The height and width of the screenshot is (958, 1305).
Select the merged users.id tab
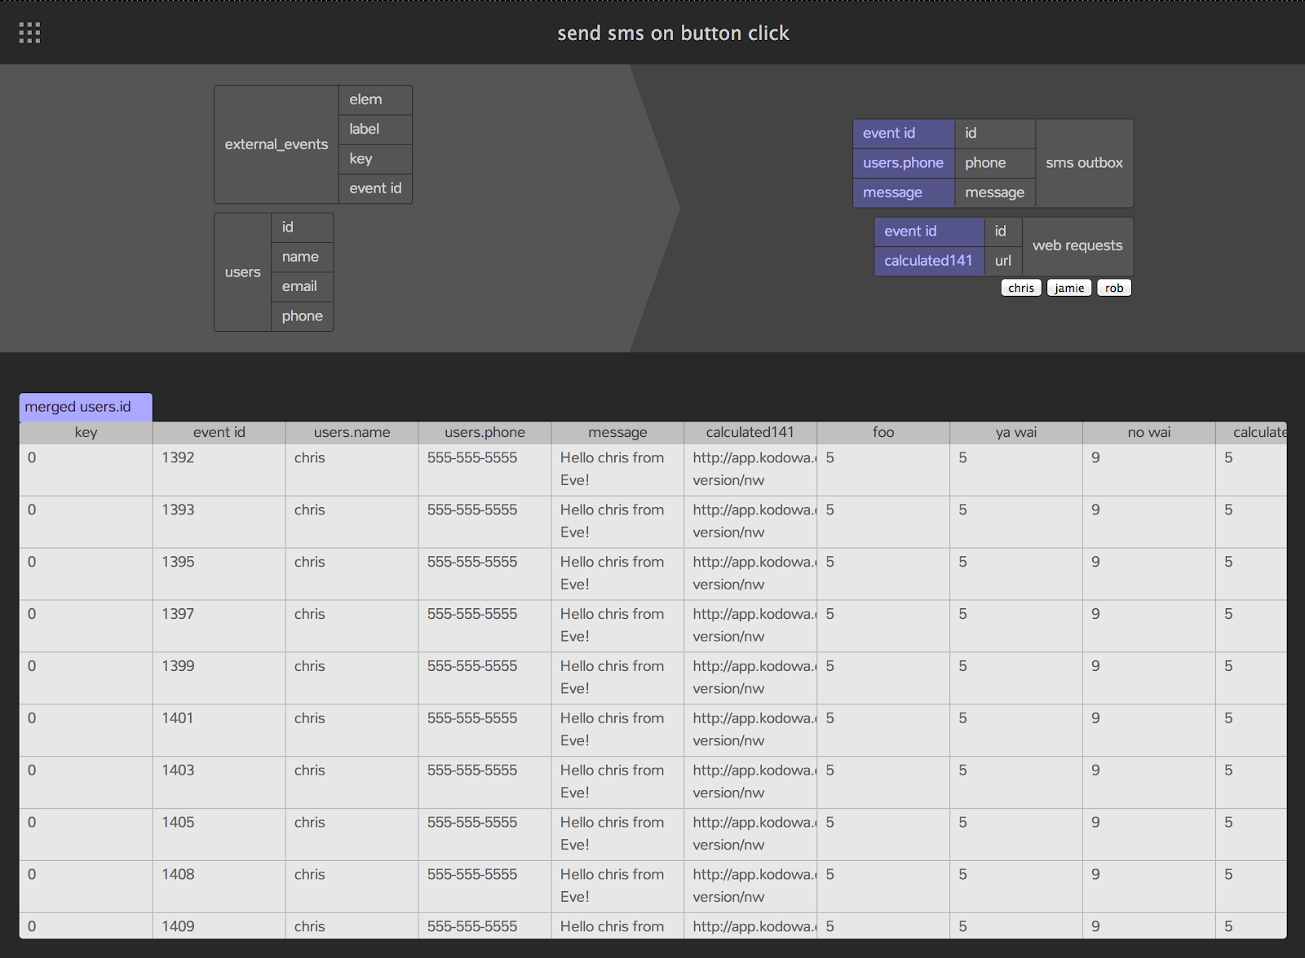(x=85, y=407)
